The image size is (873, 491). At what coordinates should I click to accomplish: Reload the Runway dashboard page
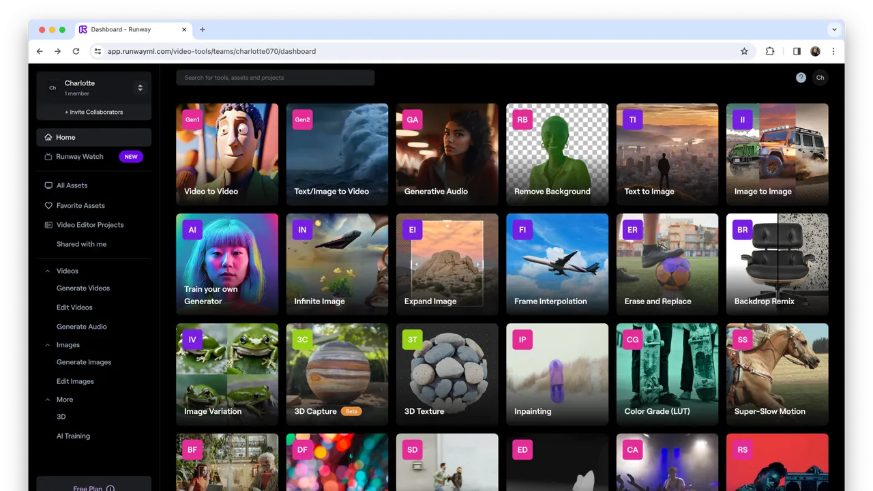click(x=76, y=51)
